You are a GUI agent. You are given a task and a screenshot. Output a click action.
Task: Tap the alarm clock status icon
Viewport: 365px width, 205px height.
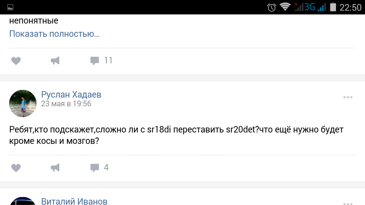pos(271,8)
